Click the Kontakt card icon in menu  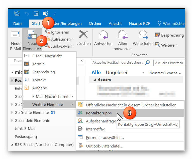[27, 80]
